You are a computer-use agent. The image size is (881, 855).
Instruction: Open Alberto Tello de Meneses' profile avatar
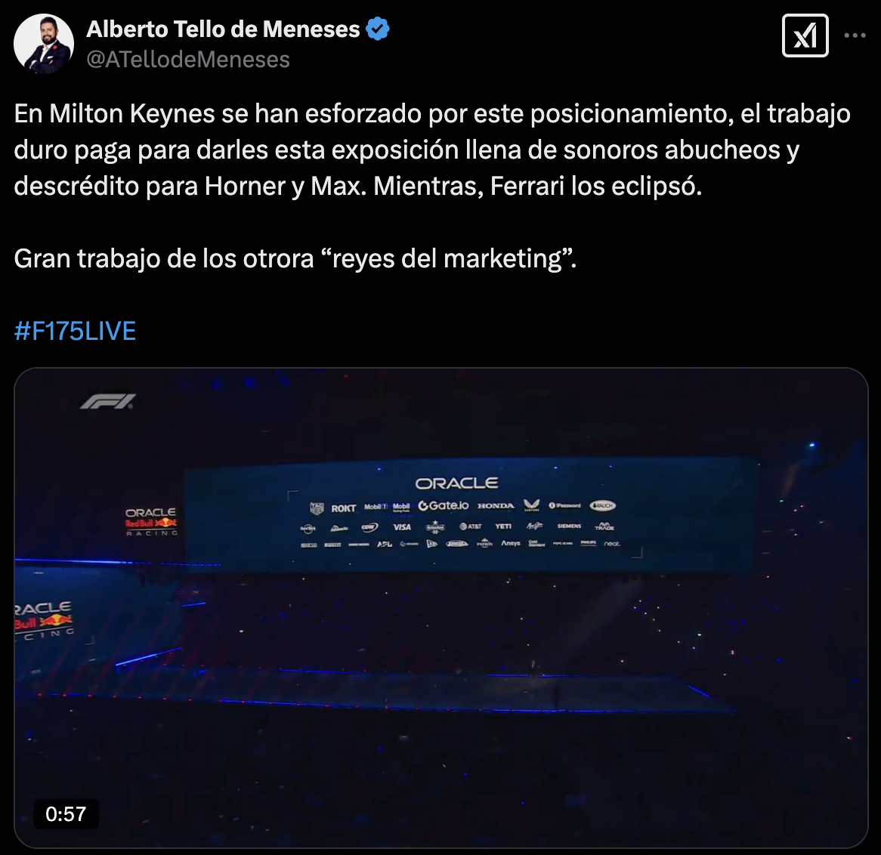[44, 44]
